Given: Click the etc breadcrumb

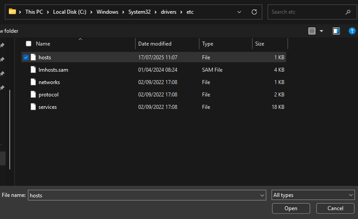Looking at the screenshot, I should [x=190, y=12].
